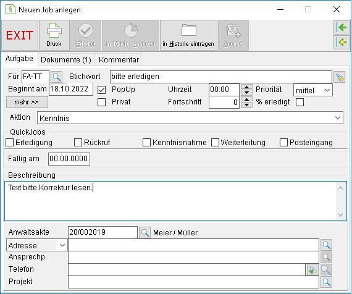Enable the Privat checkbox
Viewport: 352px width, 294px height.
point(101,102)
